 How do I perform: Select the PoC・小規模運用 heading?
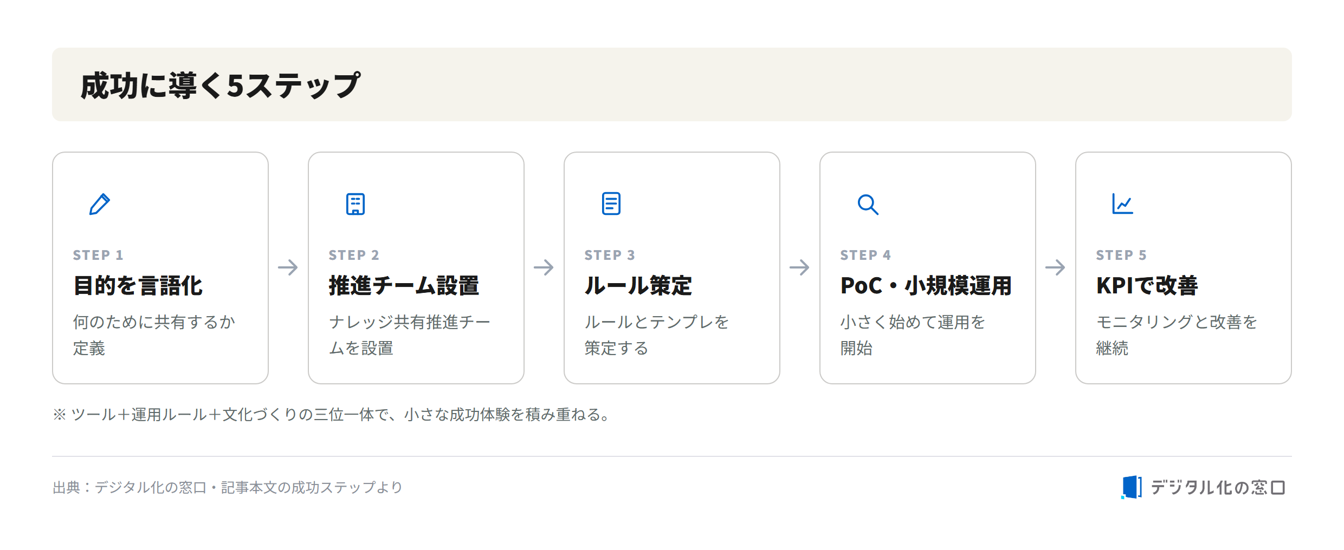pos(926,286)
